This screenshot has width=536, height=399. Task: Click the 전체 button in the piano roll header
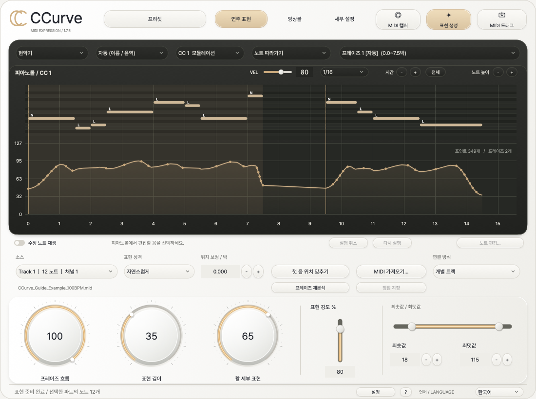tap(435, 73)
